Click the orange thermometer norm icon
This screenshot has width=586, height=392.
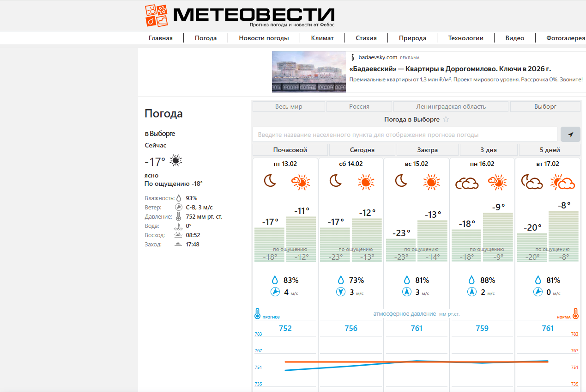pyautogui.click(x=575, y=314)
